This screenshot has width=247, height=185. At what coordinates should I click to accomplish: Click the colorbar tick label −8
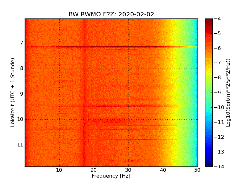[218, 78]
